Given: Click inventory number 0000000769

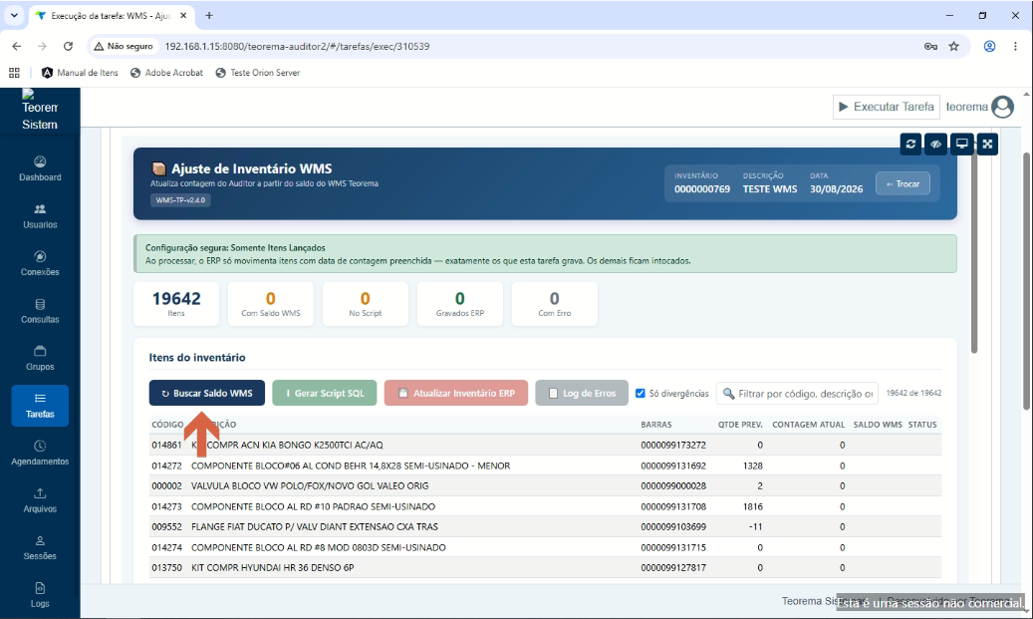Looking at the screenshot, I should point(701,189).
